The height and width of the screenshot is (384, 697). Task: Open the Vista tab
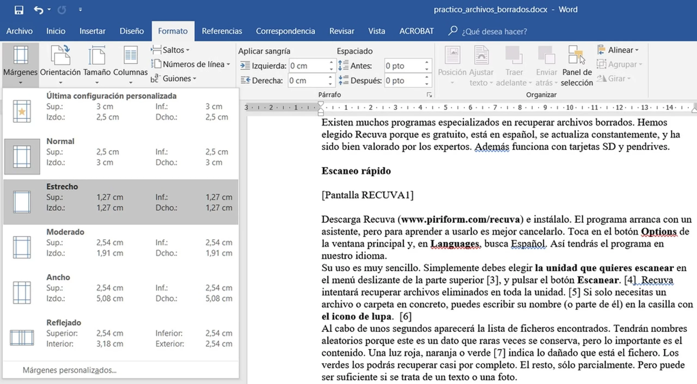pyautogui.click(x=377, y=31)
